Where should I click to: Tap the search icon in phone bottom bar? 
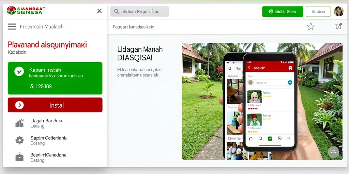point(260,139)
